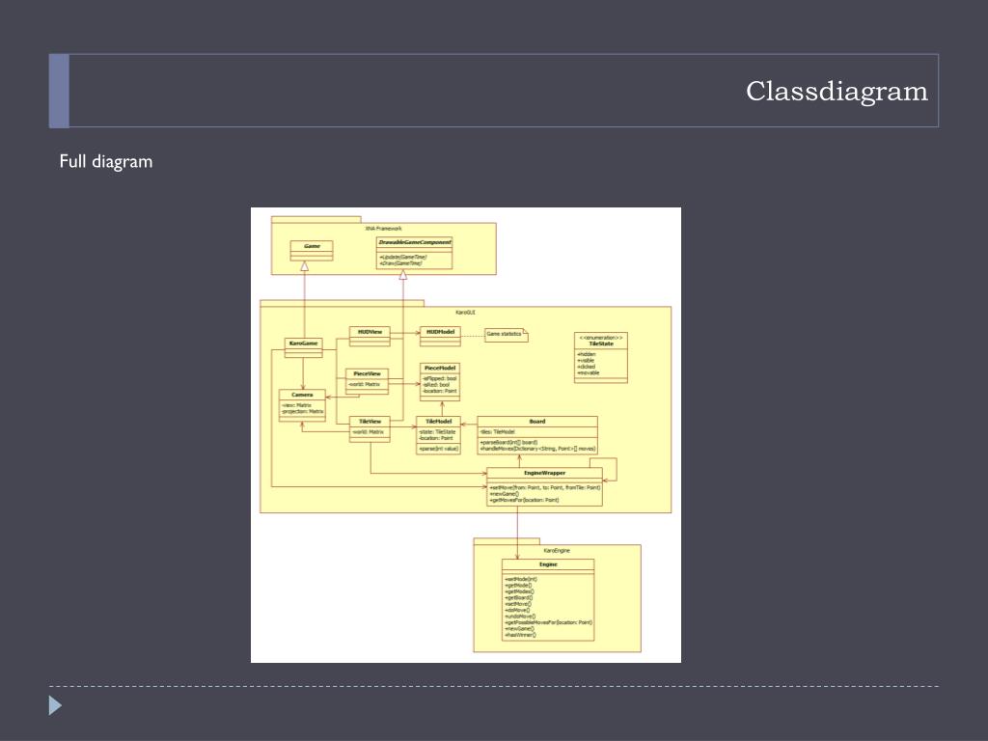Click the "KaroEngine" package label
The width and height of the screenshot is (988, 741).
pyautogui.click(x=557, y=551)
